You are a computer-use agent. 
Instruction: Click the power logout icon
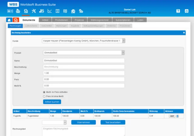(186, 11)
